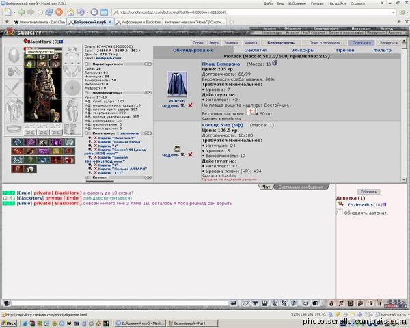Screen dimensions: 410x328
Task: Click the empty belt slot
Action: (14, 128)
